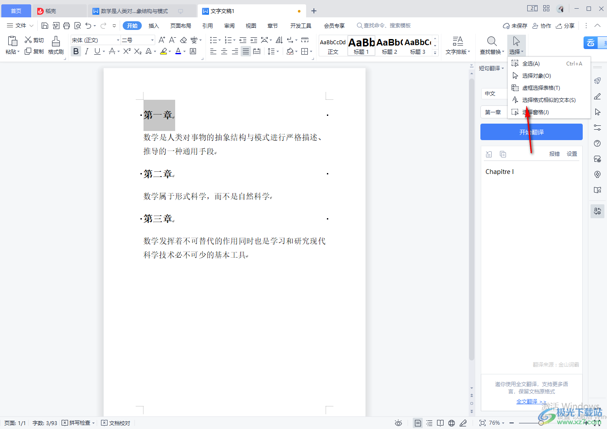607x429 pixels.
Task: Click the Save icon in quick access toolbar
Action: tap(45, 26)
